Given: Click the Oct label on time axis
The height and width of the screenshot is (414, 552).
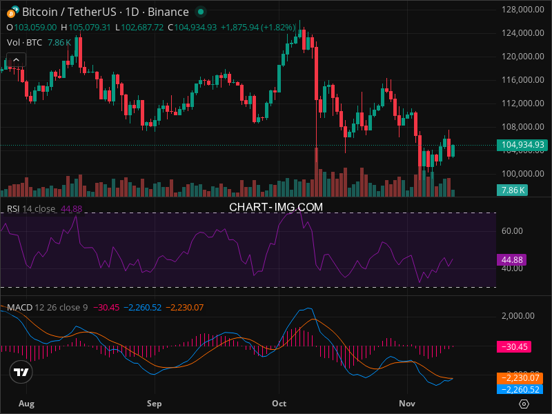Looking at the screenshot, I should (279, 403).
